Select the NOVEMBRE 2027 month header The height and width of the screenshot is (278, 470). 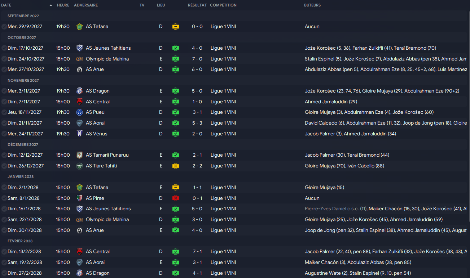click(23, 80)
